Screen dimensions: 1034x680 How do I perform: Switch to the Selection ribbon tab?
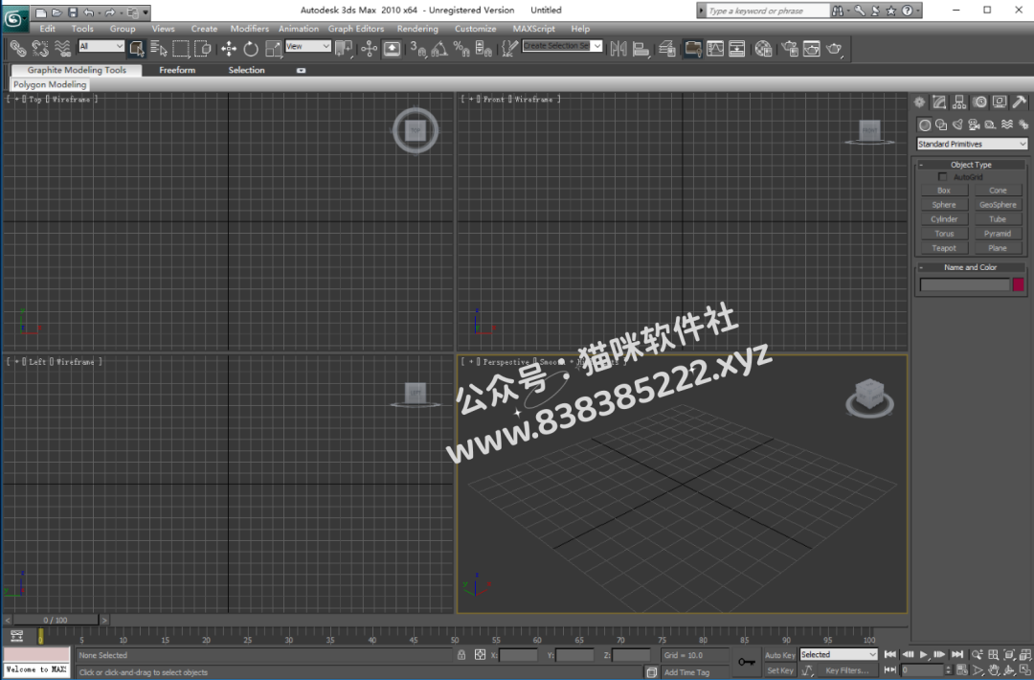(x=246, y=70)
